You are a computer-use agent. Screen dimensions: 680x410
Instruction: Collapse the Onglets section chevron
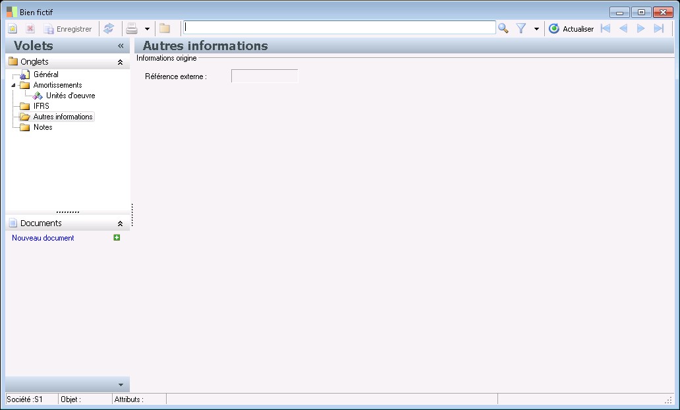pyautogui.click(x=120, y=63)
